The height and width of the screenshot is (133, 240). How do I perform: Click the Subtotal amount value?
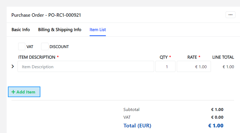pos(217,110)
